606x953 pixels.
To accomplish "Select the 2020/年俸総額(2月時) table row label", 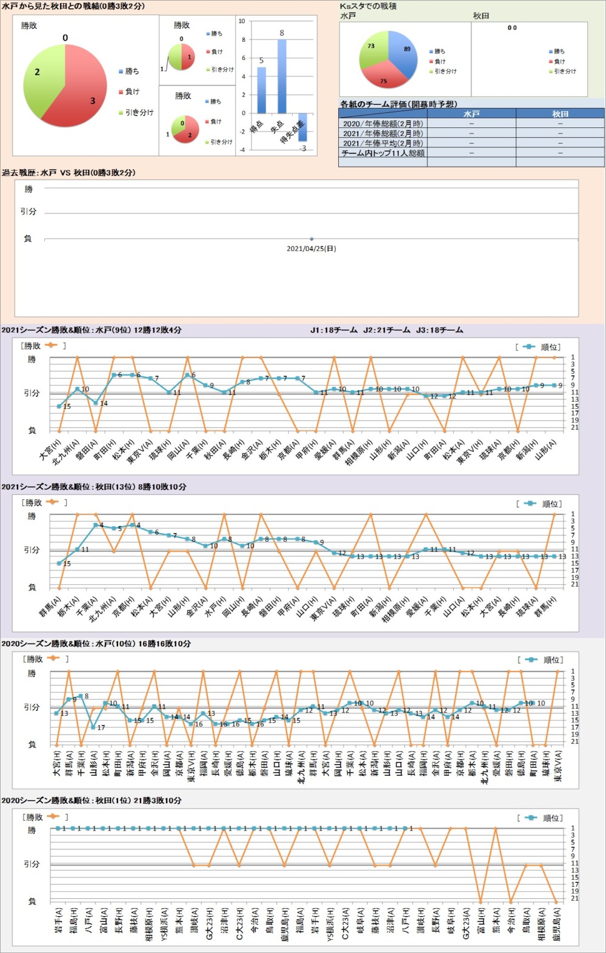I will (x=383, y=123).
